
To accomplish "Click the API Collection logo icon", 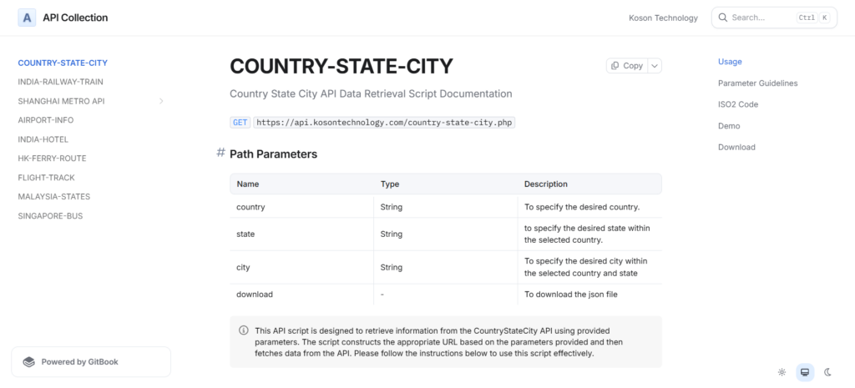I will pyautogui.click(x=27, y=18).
